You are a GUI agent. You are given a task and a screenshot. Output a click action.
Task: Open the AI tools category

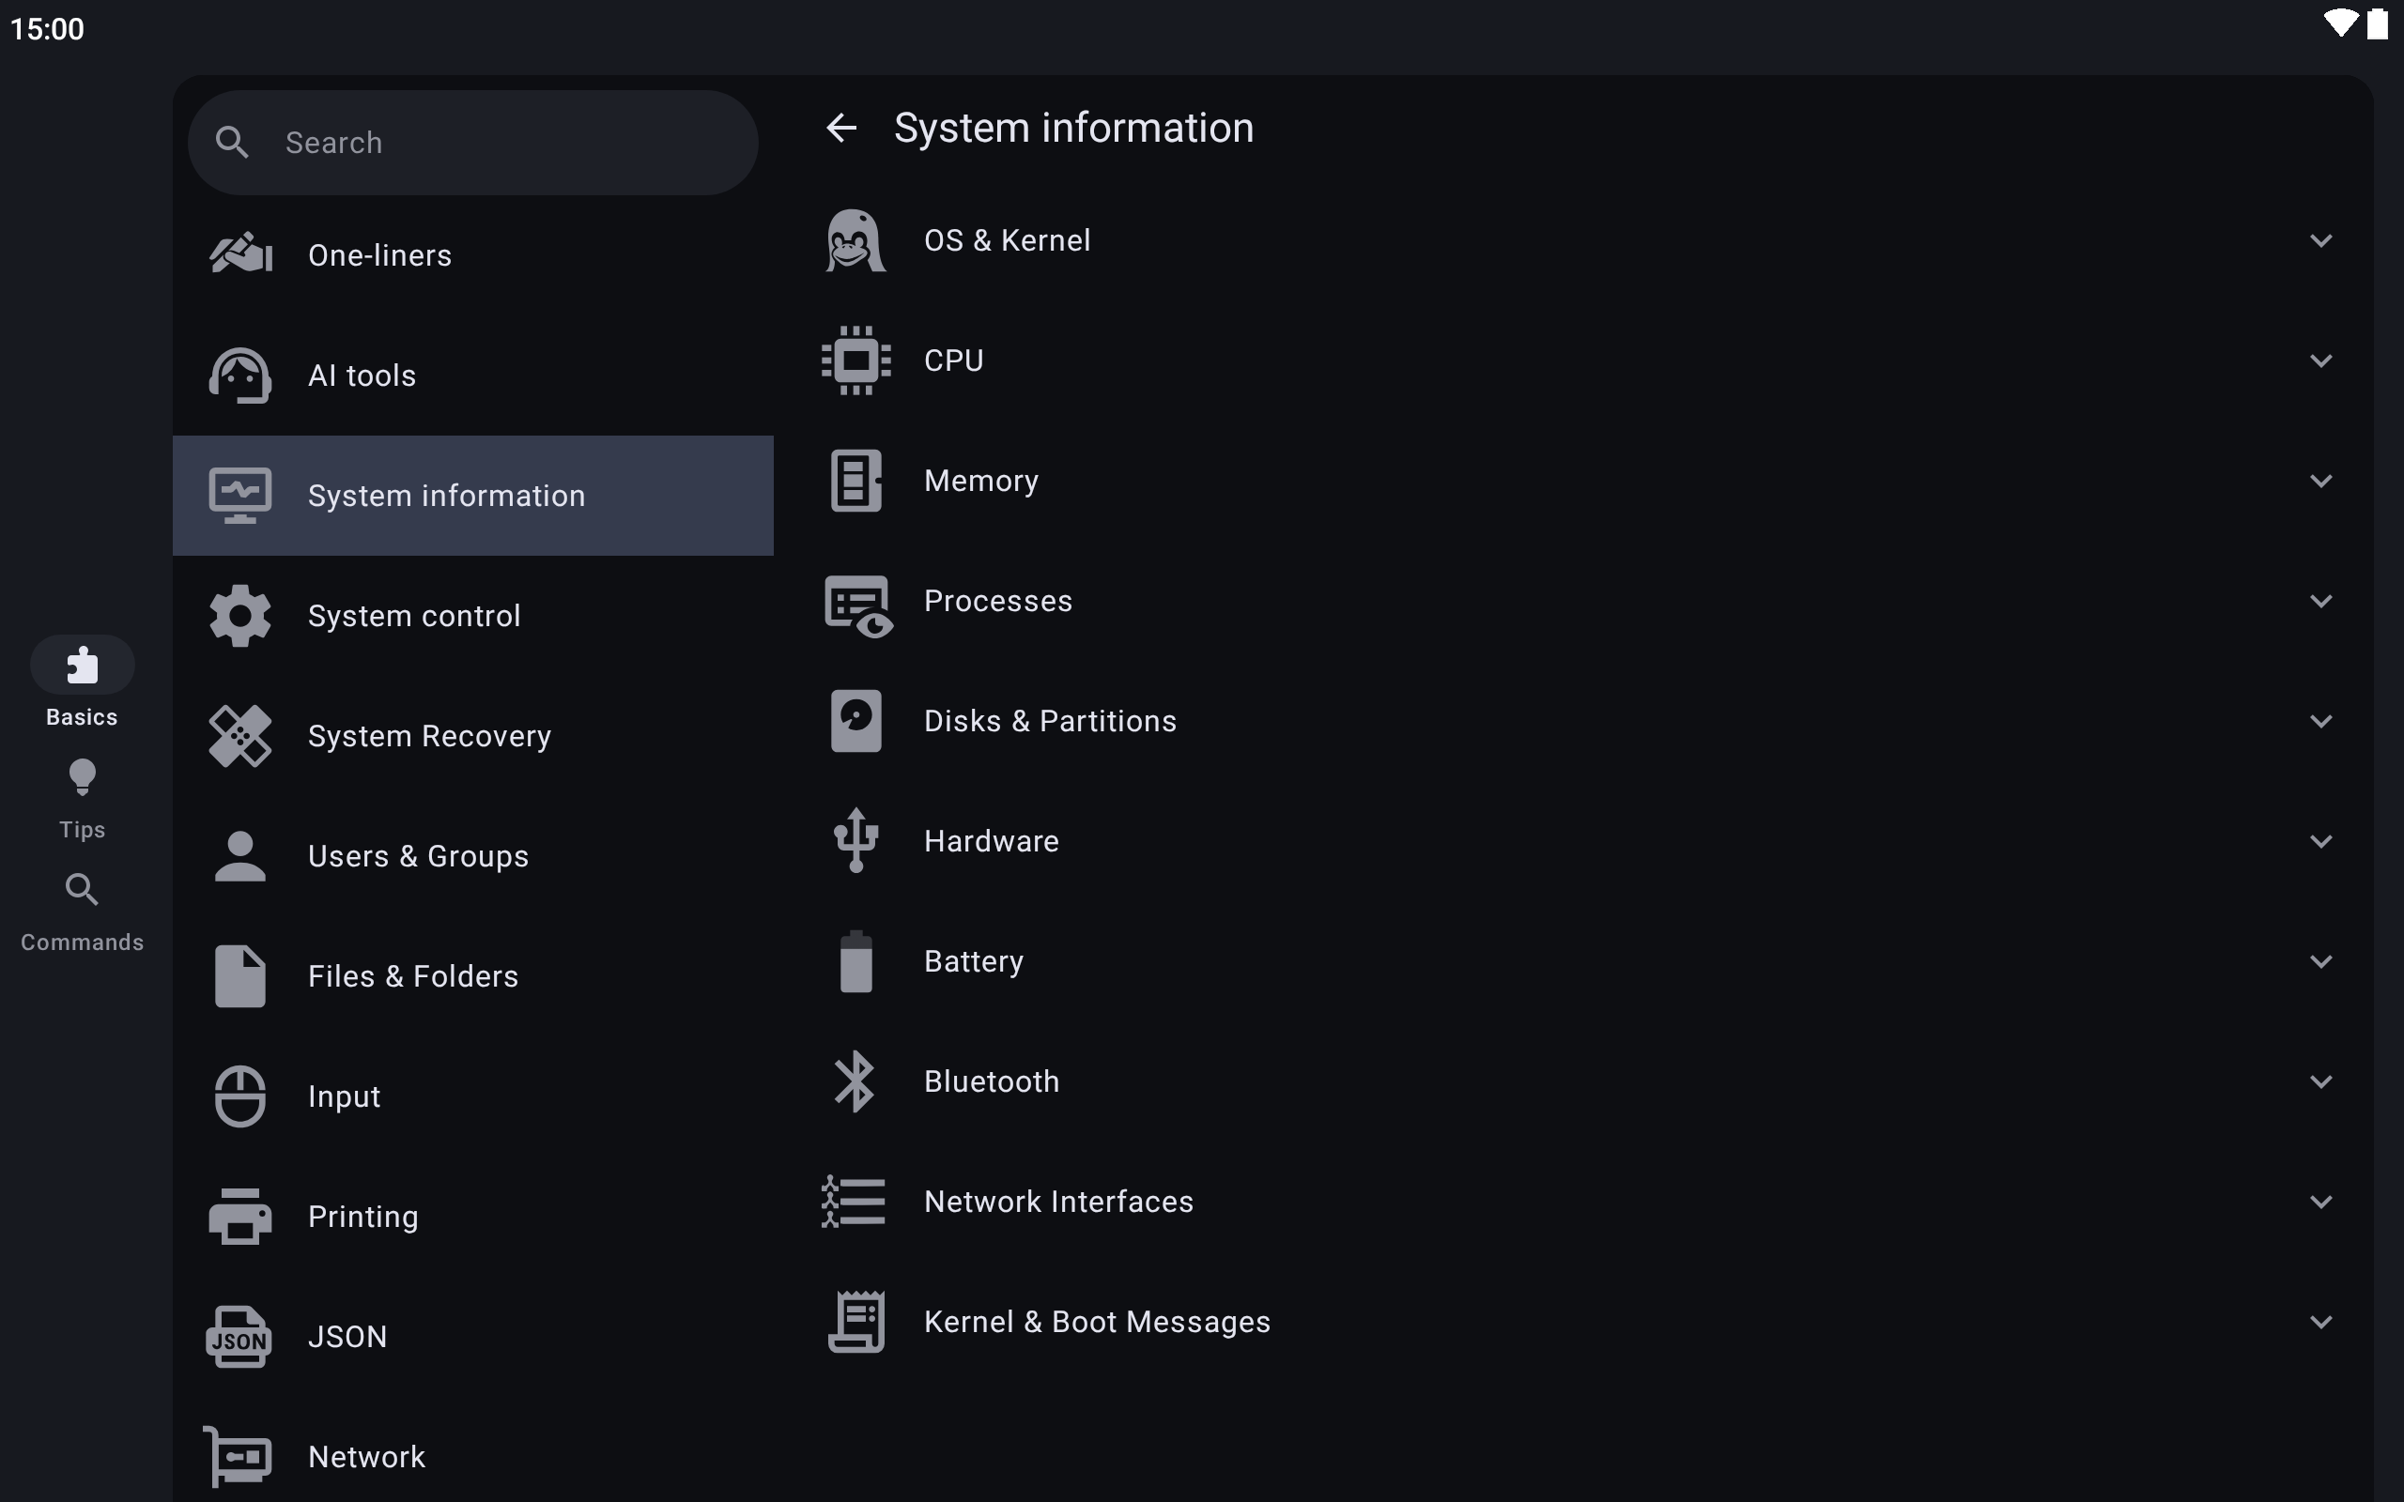tap(473, 375)
